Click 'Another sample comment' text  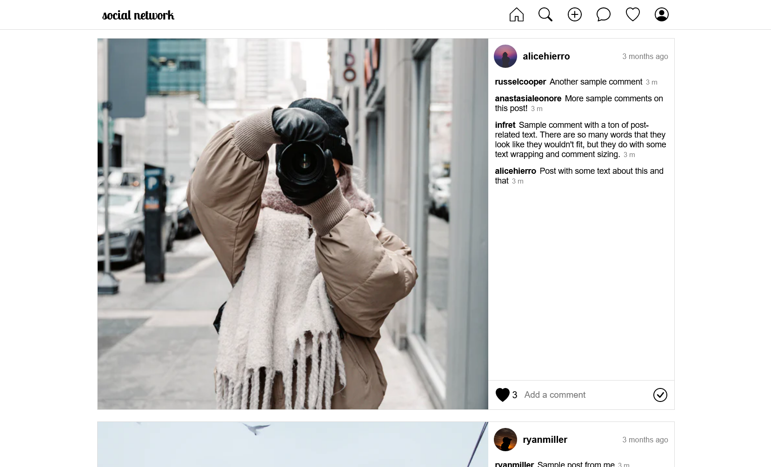(596, 82)
